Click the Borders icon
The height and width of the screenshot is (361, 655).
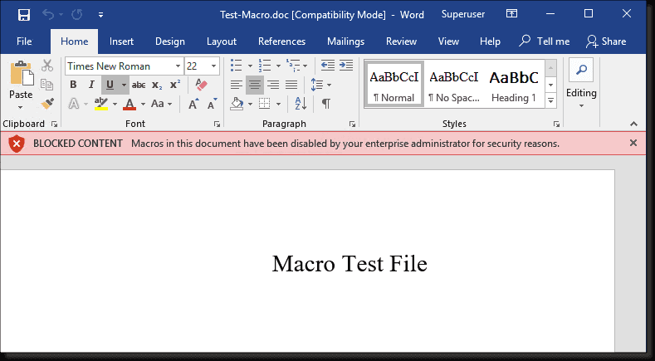[x=265, y=104]
